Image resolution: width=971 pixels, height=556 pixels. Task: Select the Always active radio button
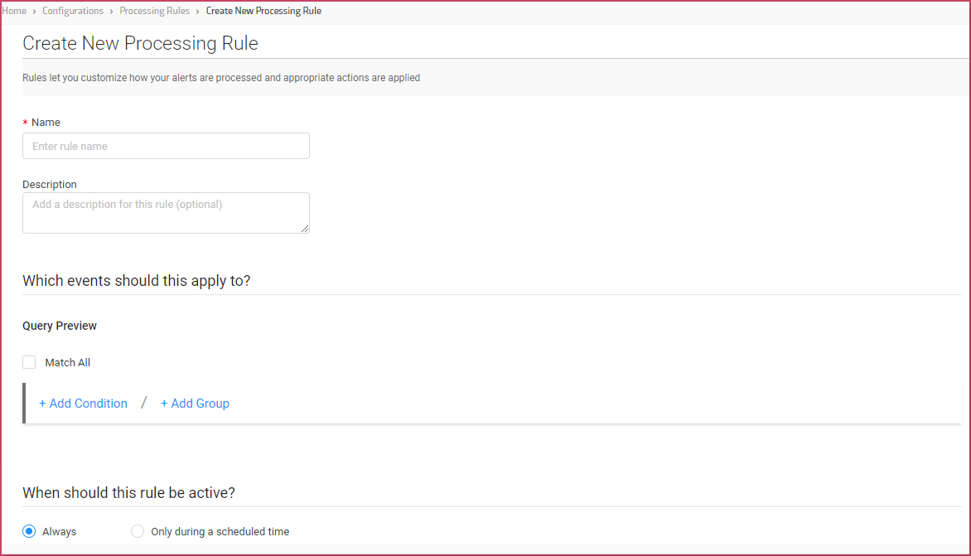point(29,531)
